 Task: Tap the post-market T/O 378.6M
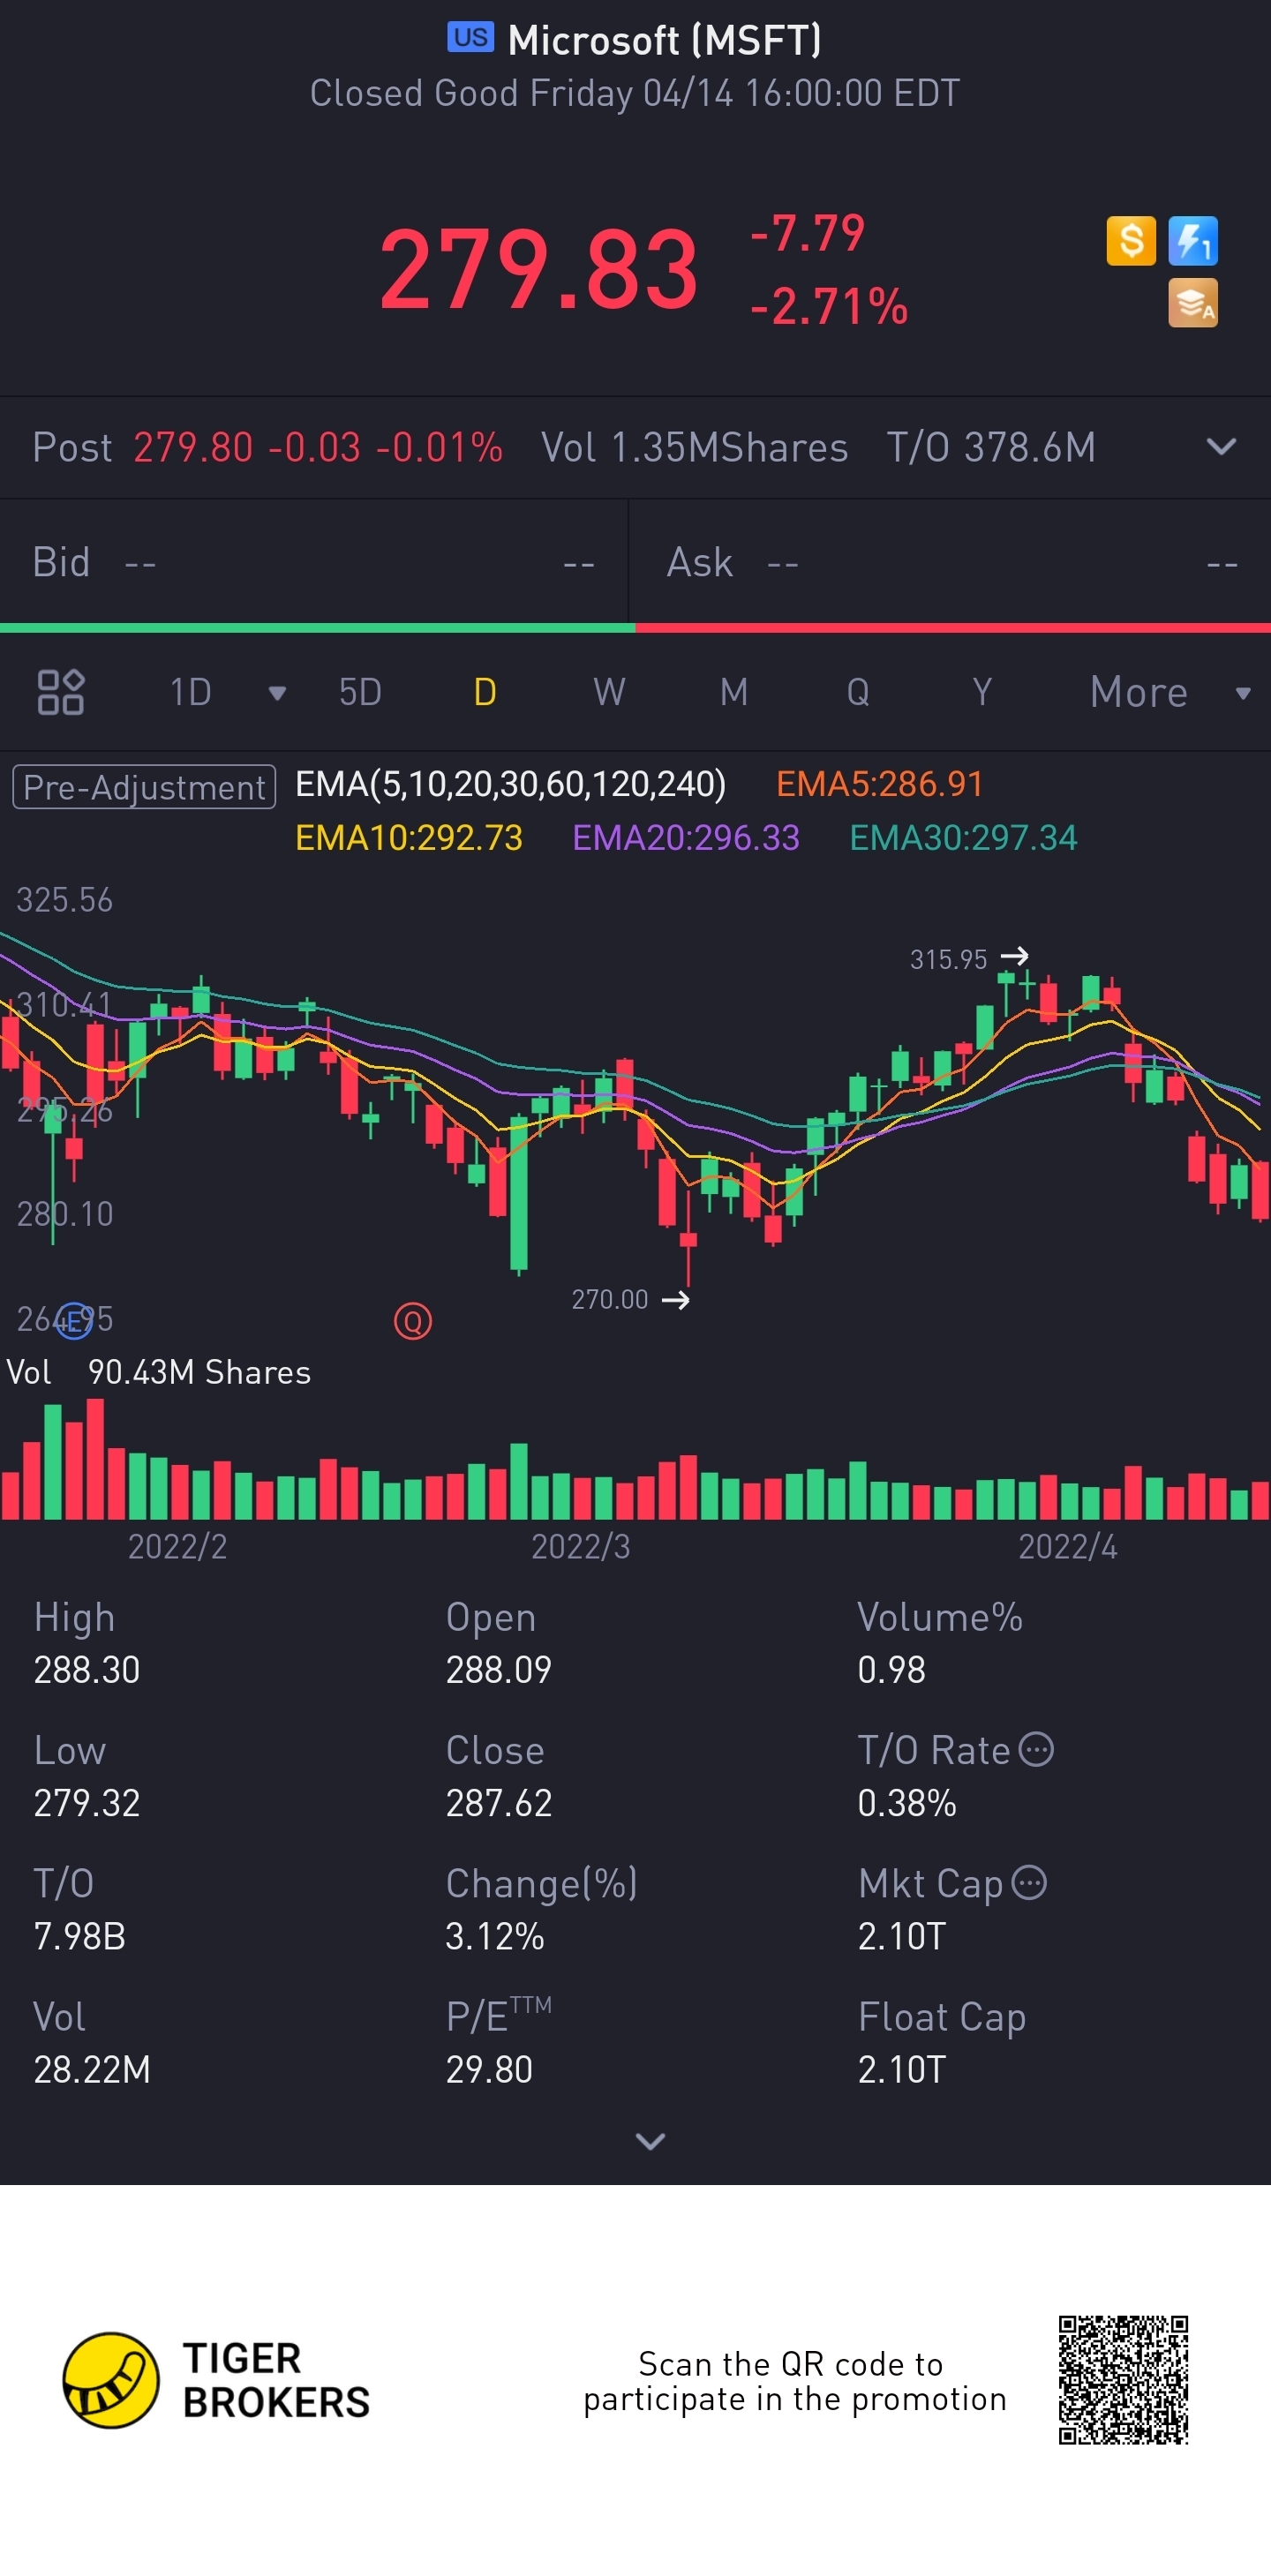(991, 447)
